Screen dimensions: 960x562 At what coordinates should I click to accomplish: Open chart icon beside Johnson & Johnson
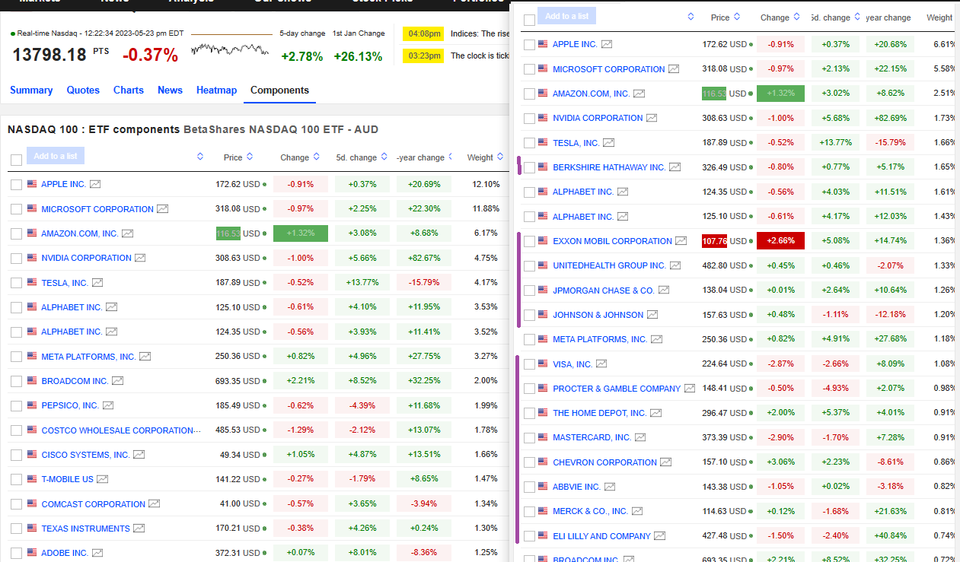pyautogui.click(x=652, y=315)
